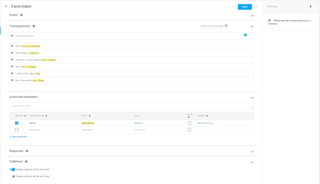Screen dimensions: 320x184
Task: Click the help icon beside Events
Action: coord(21,15)
